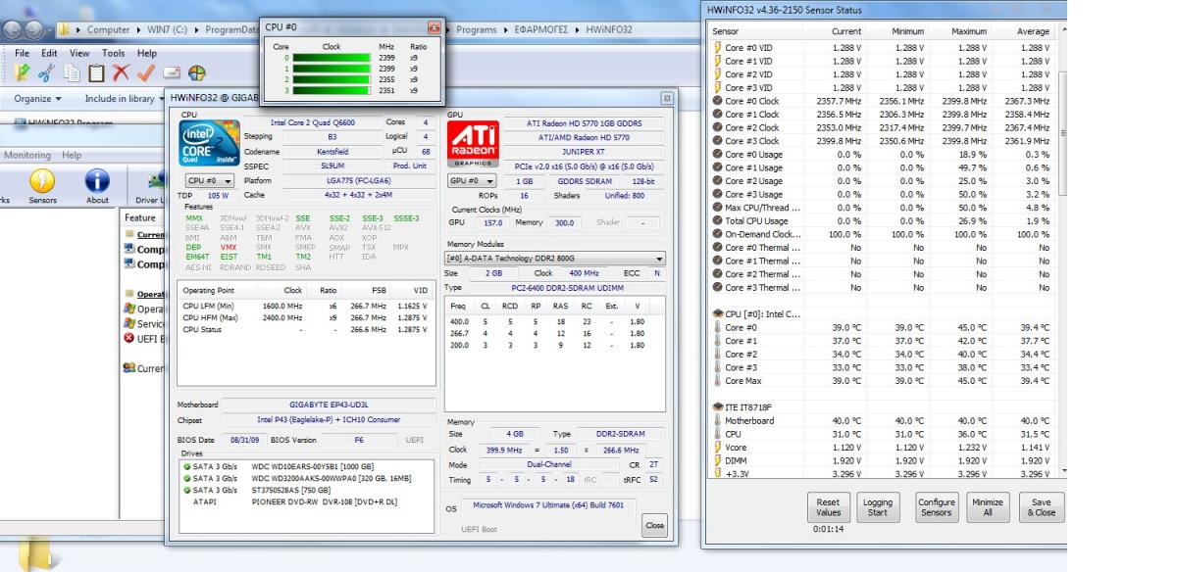Click the CPU [#0] Intel chip group icon
Screen dimensions: 1177x572
[x=717, y=312]
